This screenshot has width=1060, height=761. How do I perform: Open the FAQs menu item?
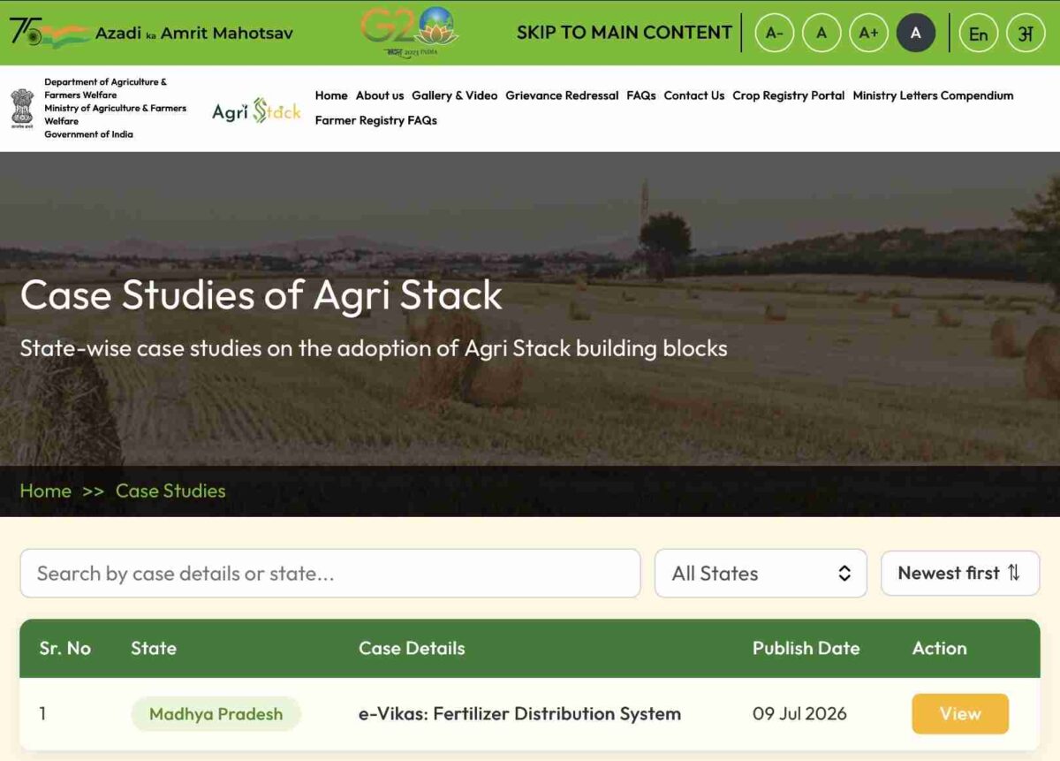tap(641, 95)
